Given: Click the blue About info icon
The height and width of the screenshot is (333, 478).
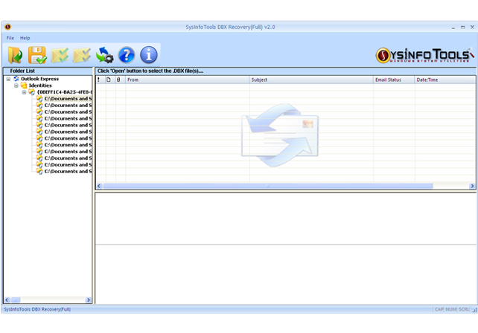Looking at the screenshot, I should coord(149,54).
